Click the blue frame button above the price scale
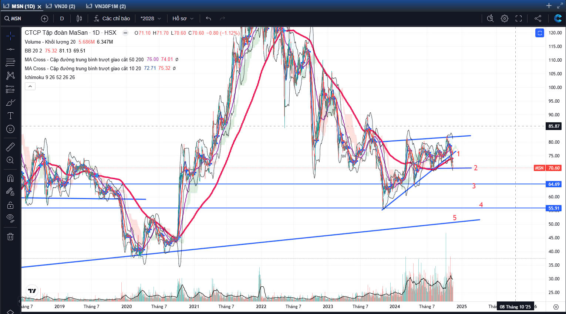This screenshot has width=566, height=314. (540, 33)
